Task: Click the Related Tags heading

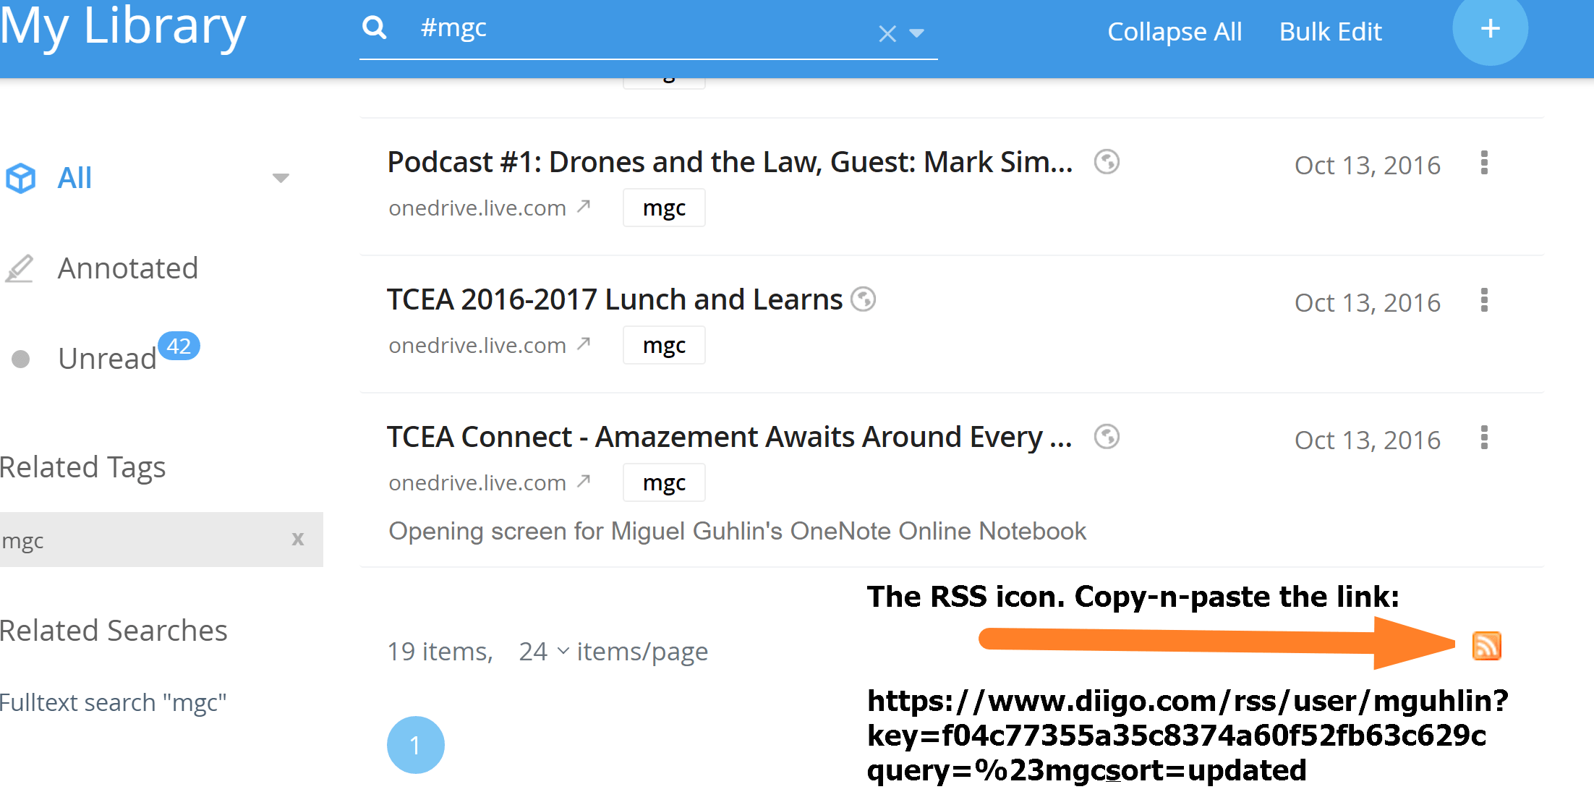Action: (82, 468)
